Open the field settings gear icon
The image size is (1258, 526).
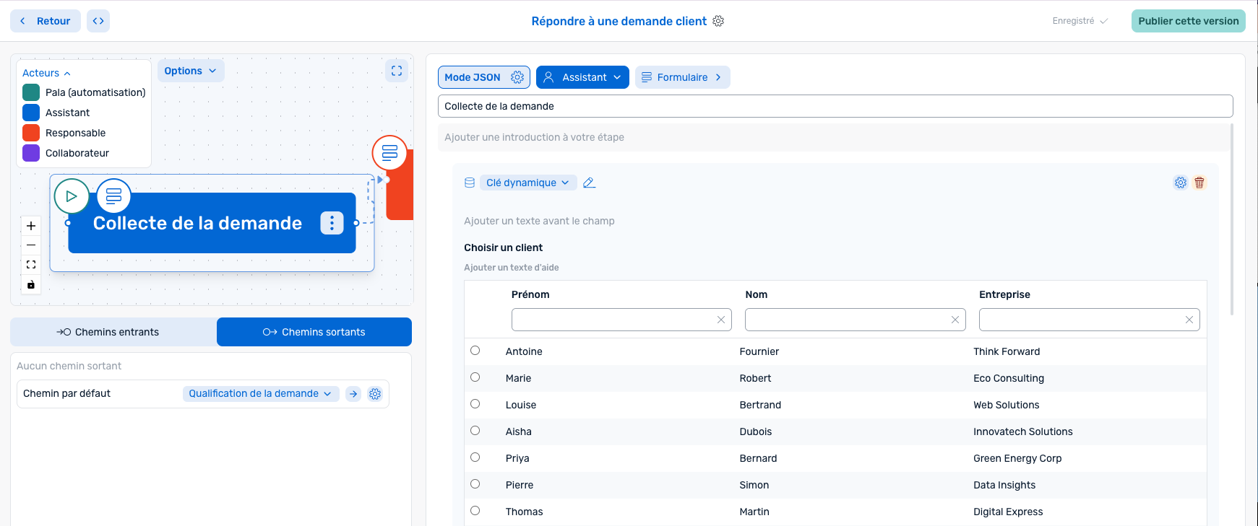click(x=1180, y=183)
